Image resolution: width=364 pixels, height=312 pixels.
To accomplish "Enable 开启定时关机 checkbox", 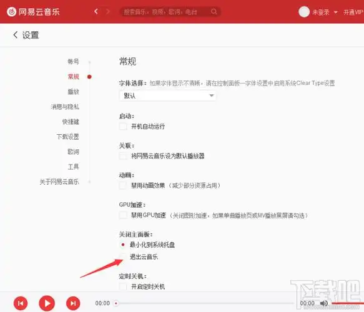I will pyautogui.click(x=123, y=286).
